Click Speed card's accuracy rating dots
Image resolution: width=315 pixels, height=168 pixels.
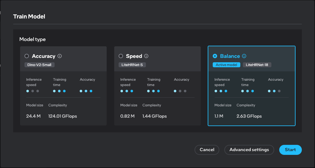click(x=180, y=91)
